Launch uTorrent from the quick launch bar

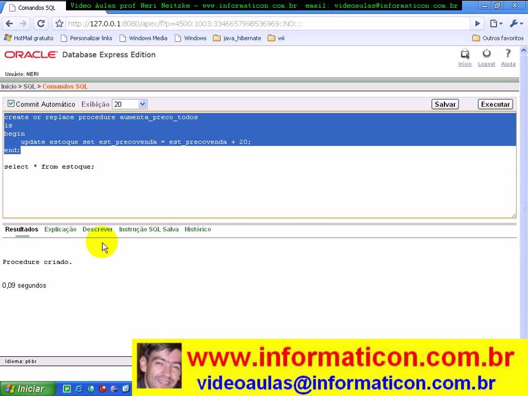[x=67, y=389]
